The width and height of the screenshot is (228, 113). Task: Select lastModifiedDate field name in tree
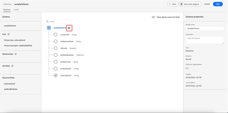pos(67,55)
